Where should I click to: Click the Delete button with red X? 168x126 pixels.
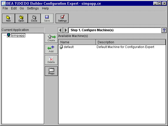pos(51,60)
